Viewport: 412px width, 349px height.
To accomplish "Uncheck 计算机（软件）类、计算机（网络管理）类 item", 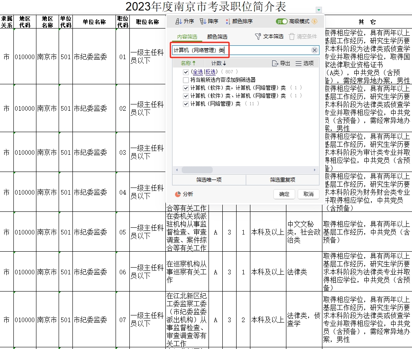I will point(186,96).
